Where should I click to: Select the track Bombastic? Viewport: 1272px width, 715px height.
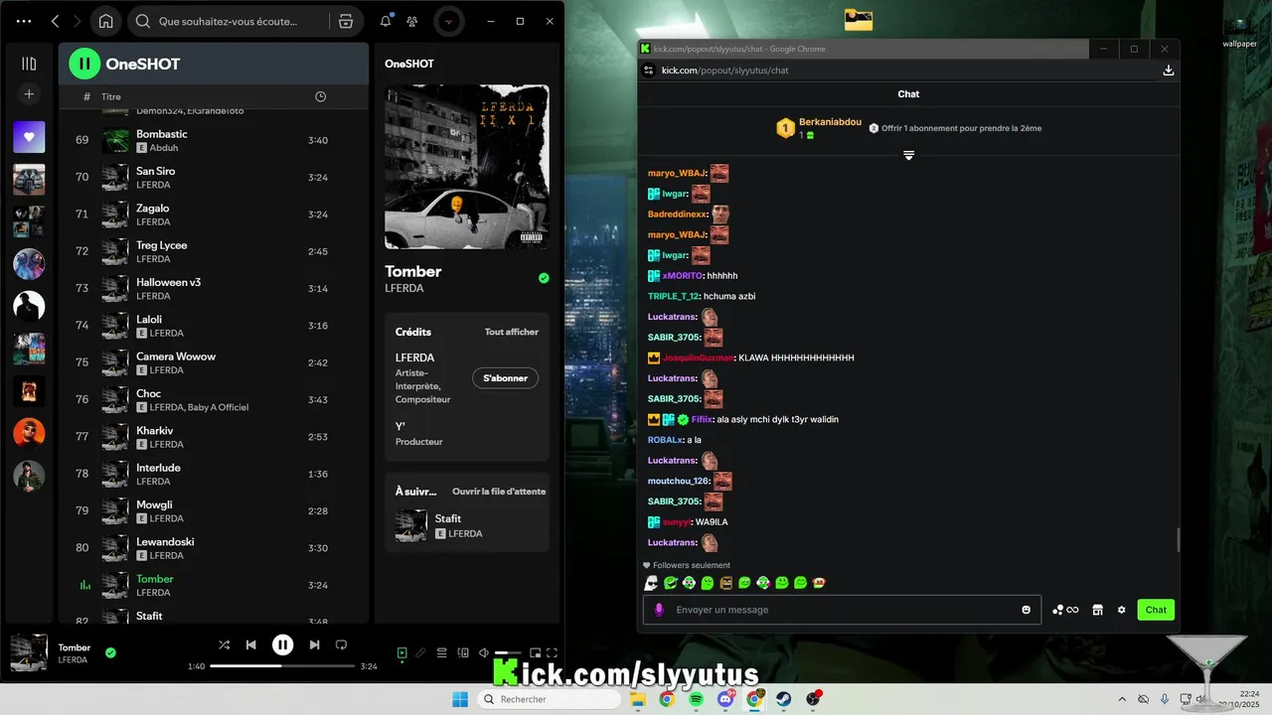214,140
